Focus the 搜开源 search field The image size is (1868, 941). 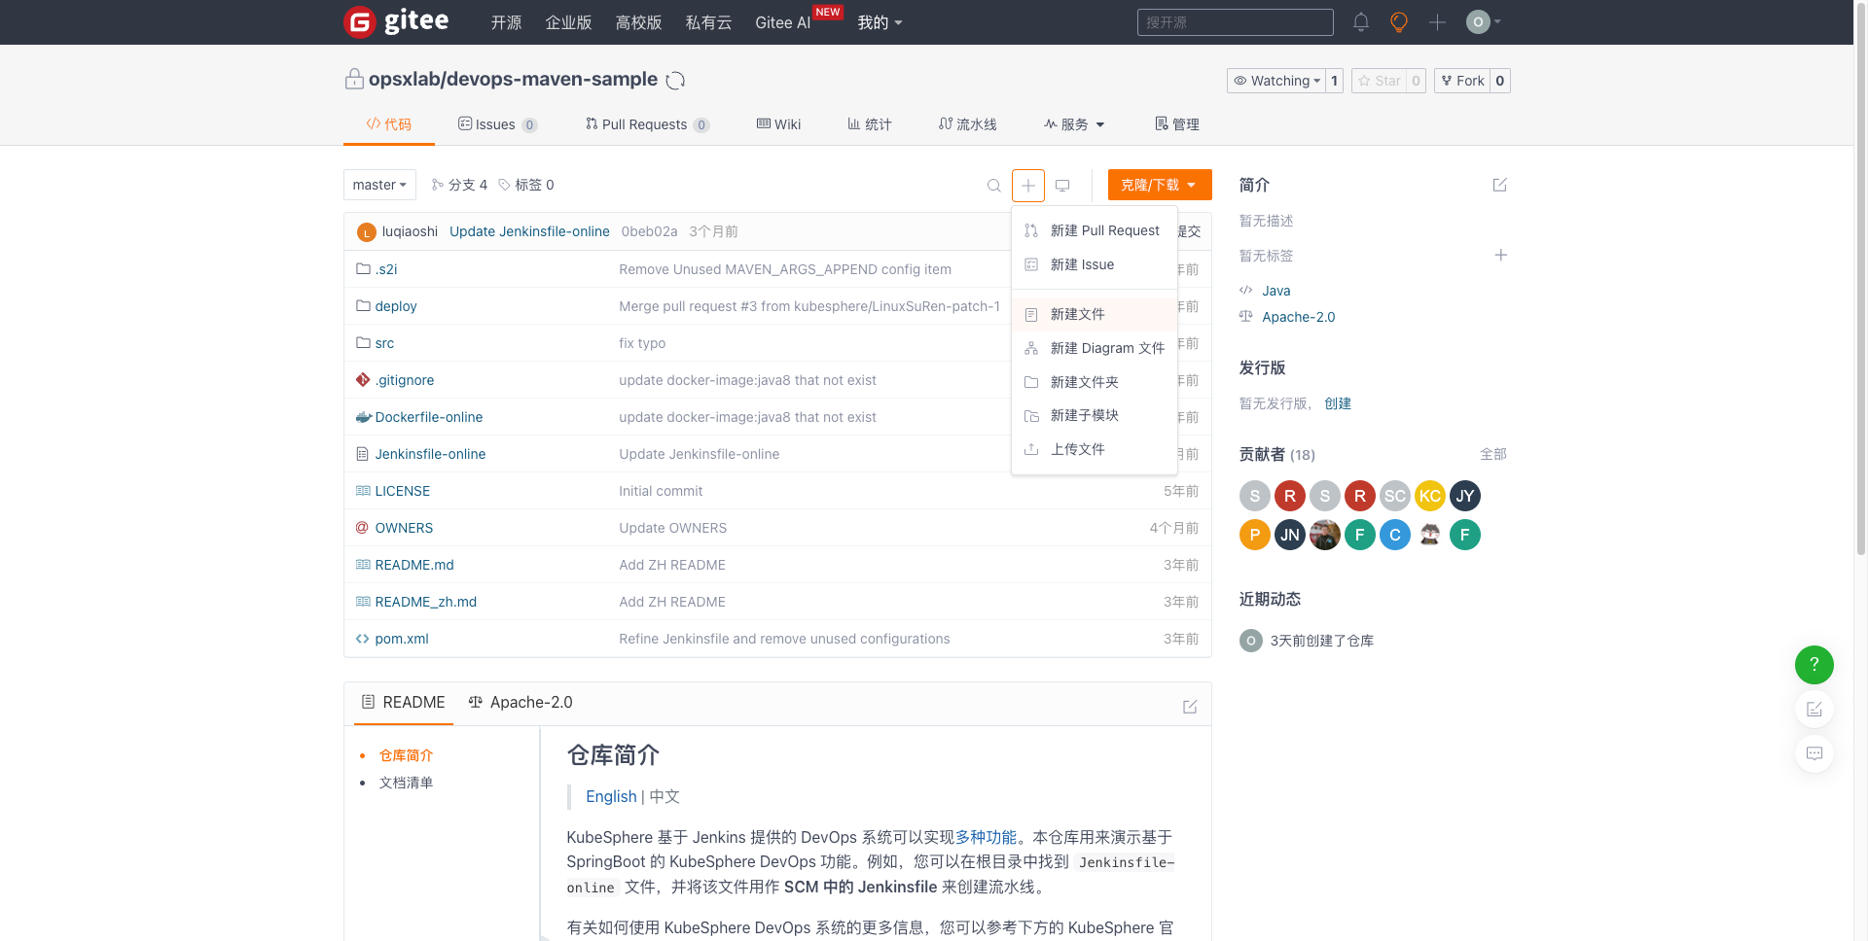click(1236, 22)
